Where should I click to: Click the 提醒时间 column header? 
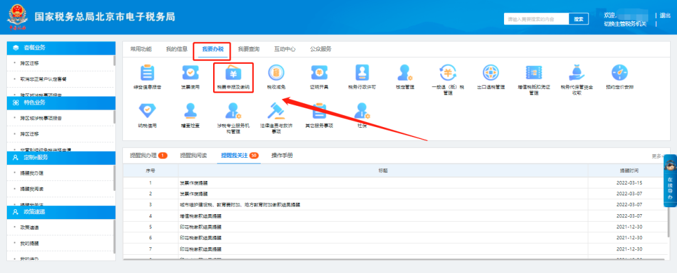[x=629, y=171]
